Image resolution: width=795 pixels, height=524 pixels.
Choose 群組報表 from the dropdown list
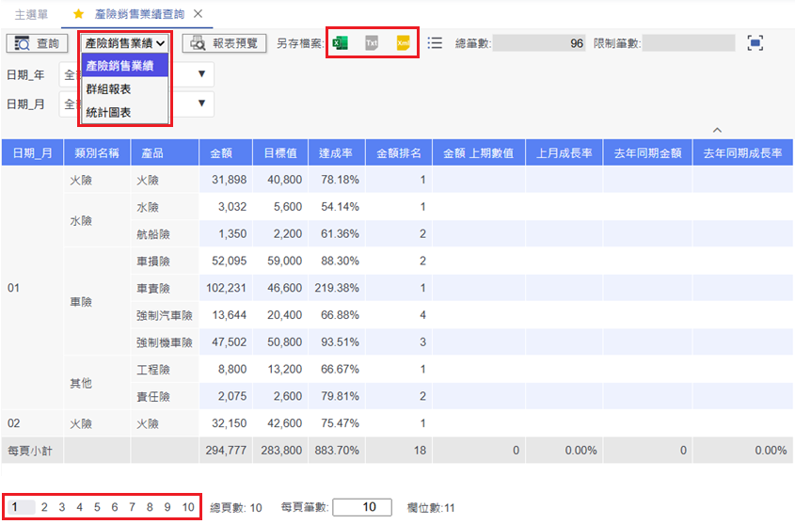(x=108, y=89)
